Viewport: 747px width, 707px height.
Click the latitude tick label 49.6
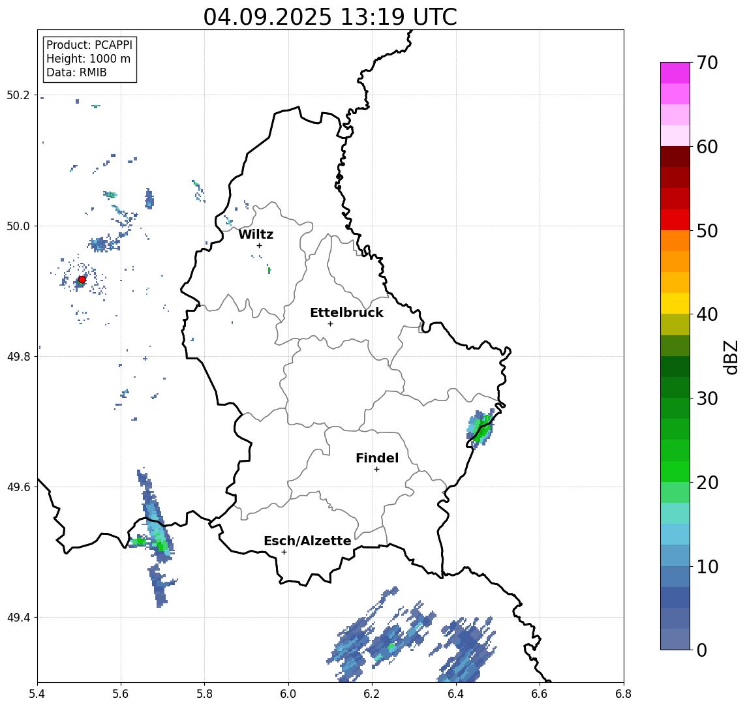pos(18,487)
